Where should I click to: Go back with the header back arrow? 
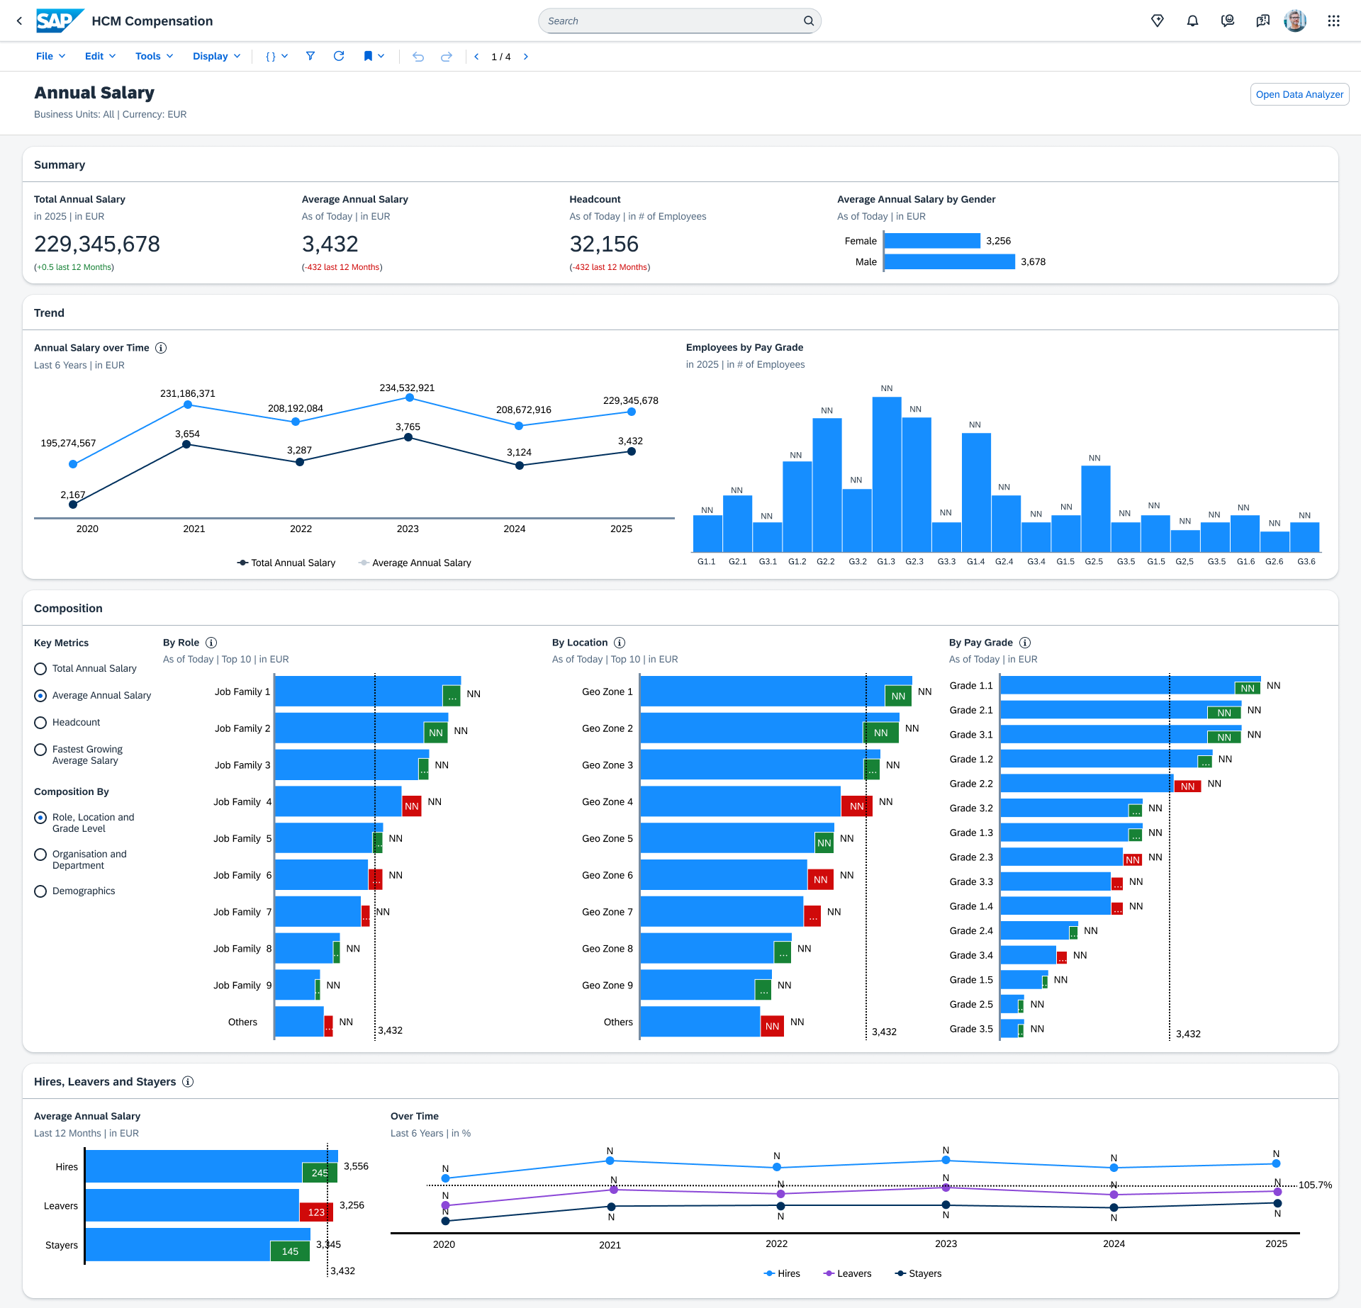pos(19,21)
